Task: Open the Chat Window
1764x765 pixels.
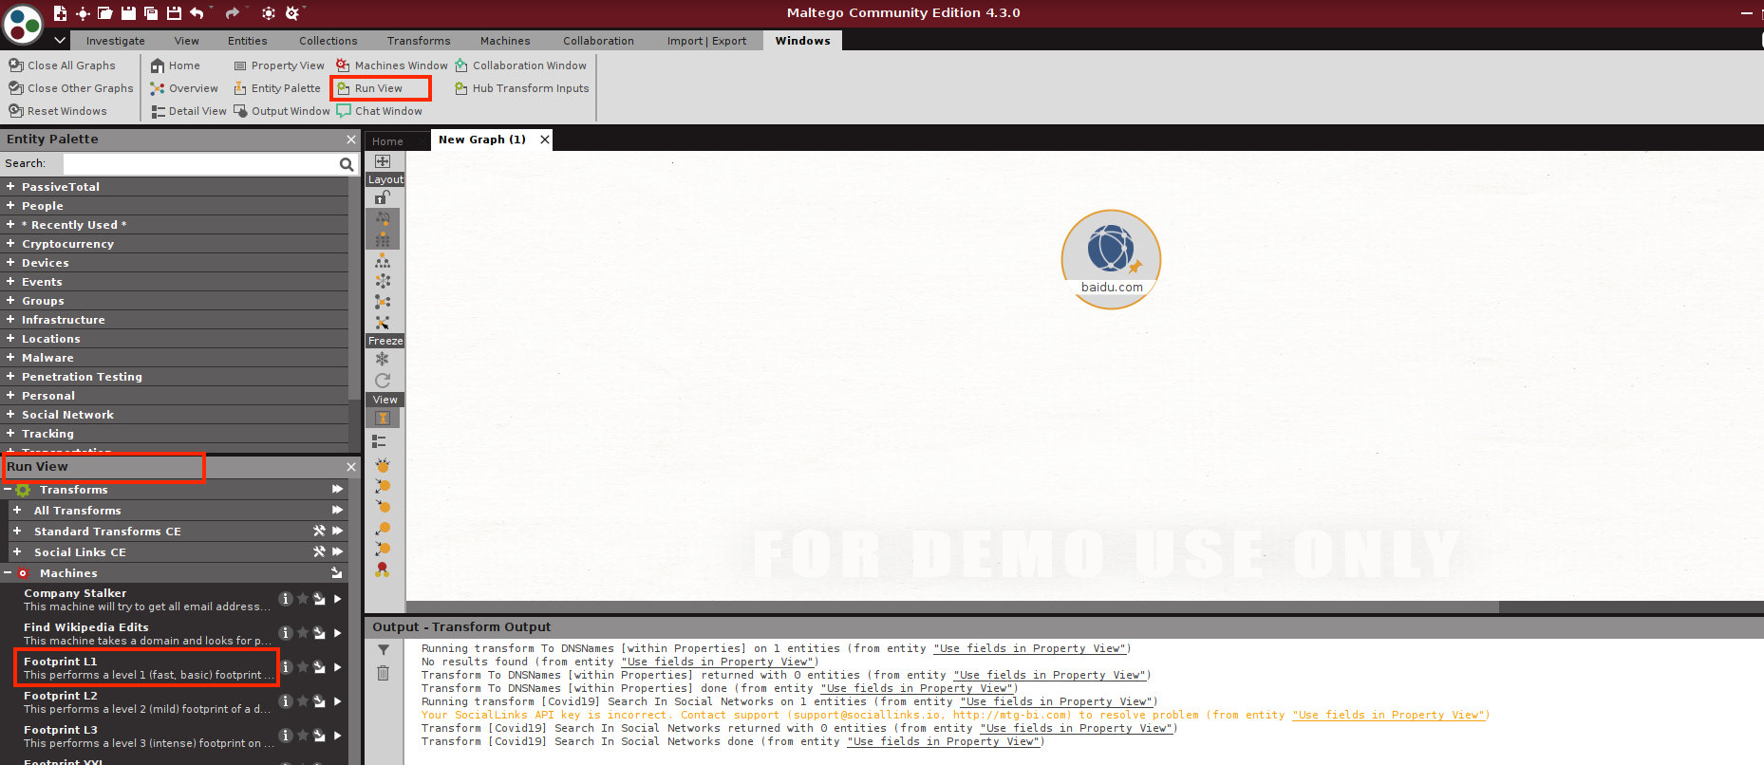Action: pos(380,111)
